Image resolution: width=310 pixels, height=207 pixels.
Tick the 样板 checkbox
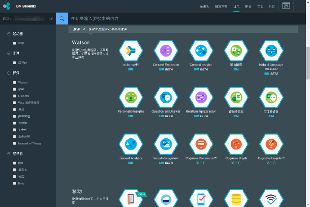14,43
